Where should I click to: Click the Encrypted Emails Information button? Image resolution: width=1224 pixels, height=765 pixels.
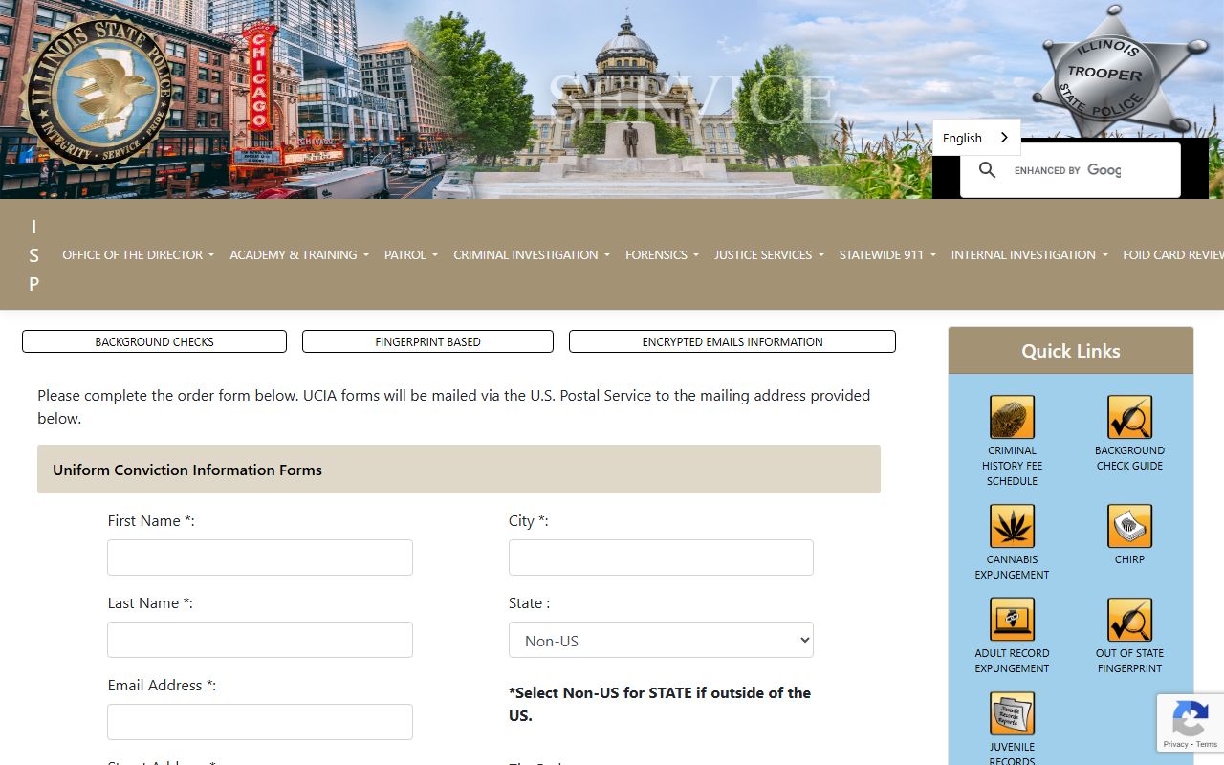(732, 341)
